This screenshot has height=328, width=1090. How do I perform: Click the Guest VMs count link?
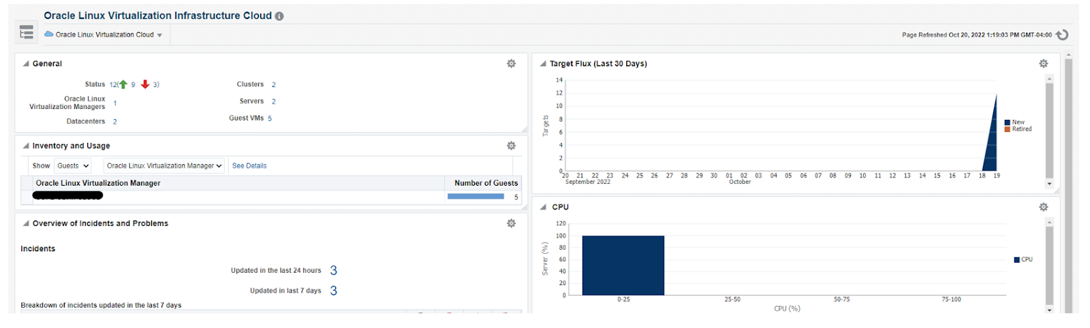click(270, 118)
